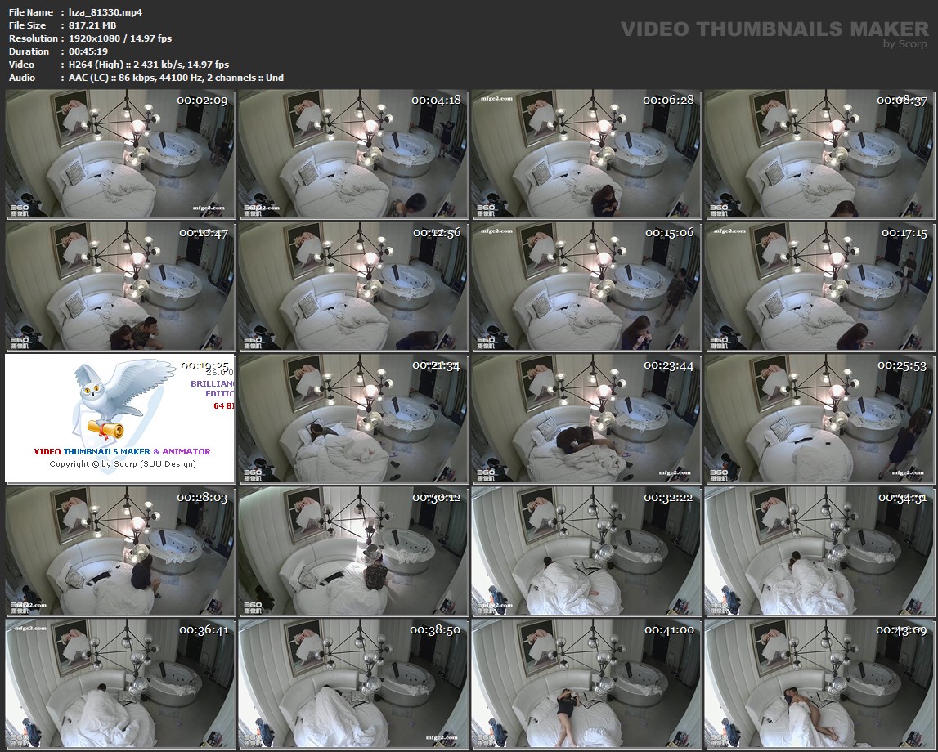The image size is (938, 752).
Task: Open the frame marked 00:25:53
Action: [818, 419]
